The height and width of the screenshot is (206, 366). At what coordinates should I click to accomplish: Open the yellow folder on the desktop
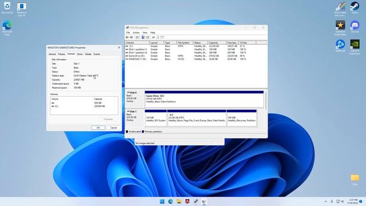(x=355, y=179)
